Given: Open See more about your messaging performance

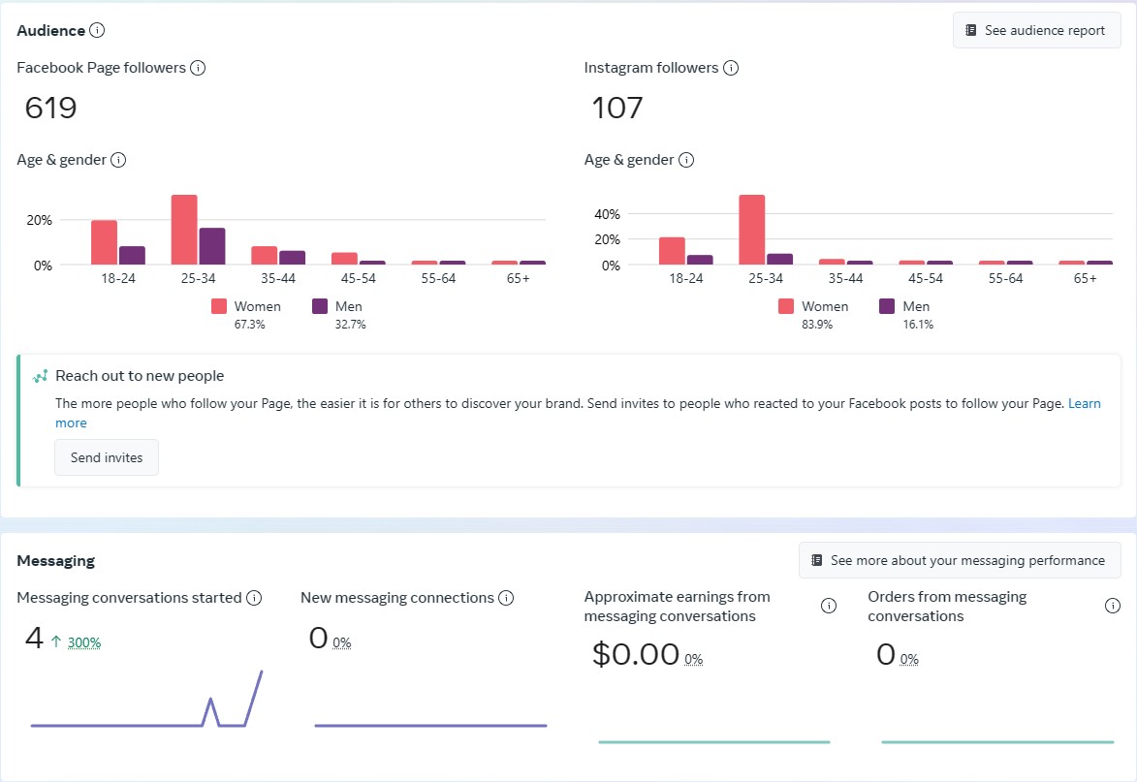Looking at the screenshot, I should pyautogui.click(x=959, y=560).
